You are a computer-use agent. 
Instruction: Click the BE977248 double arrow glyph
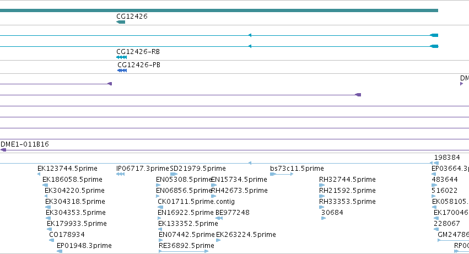pos(219,218)
